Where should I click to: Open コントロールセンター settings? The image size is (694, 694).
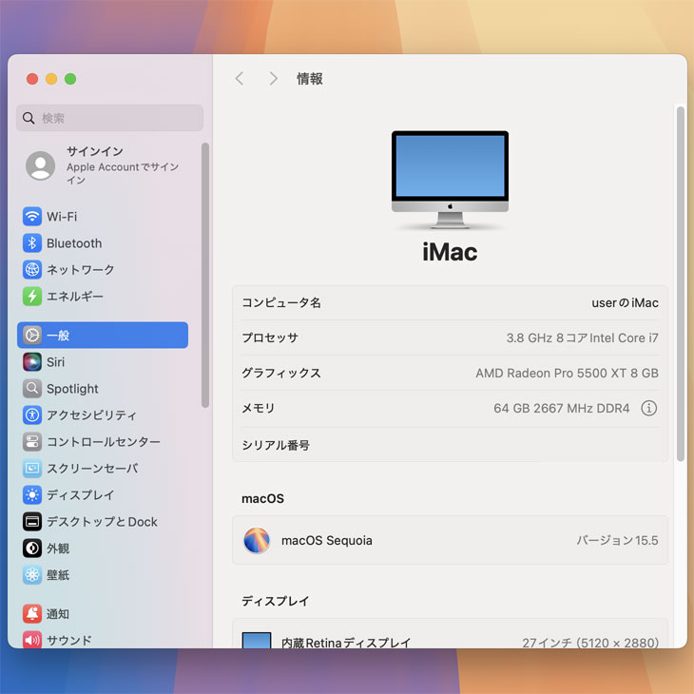click(103, 442)
